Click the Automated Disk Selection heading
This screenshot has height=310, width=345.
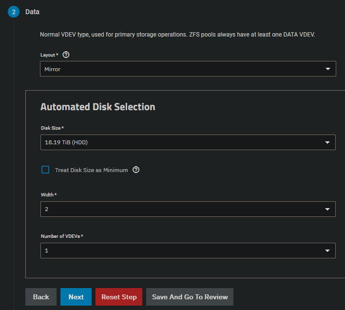pos(97,107)
